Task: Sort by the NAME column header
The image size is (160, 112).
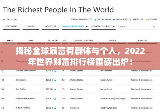Action: point(31,41)
